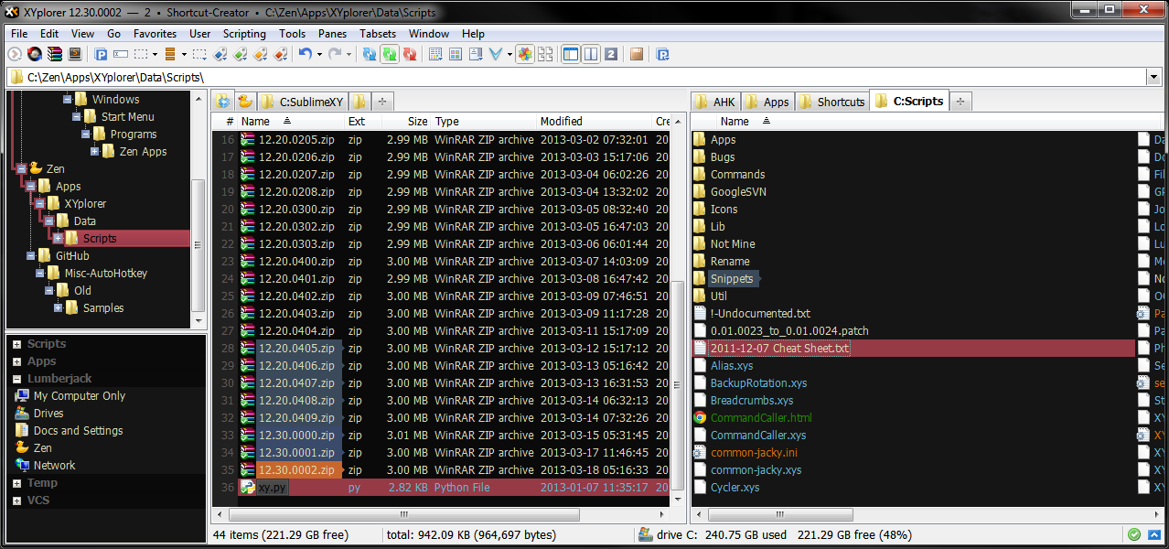Expand the Samples folder in tree
This screenshot has height=549, width=1169.
59,308
